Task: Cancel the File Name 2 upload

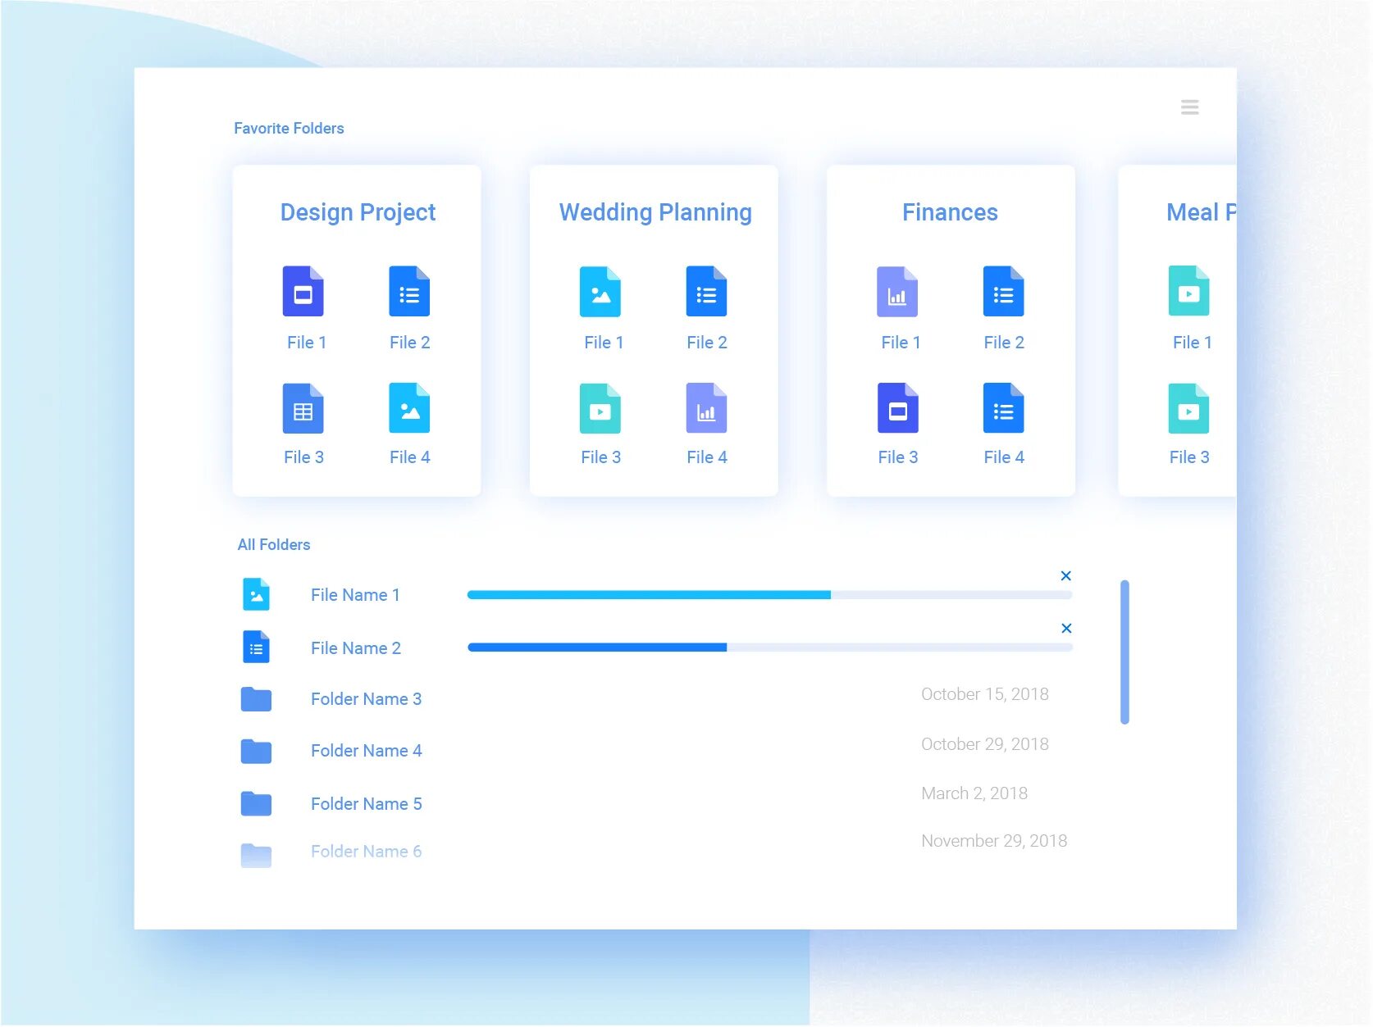Action: coord(1066,629)
